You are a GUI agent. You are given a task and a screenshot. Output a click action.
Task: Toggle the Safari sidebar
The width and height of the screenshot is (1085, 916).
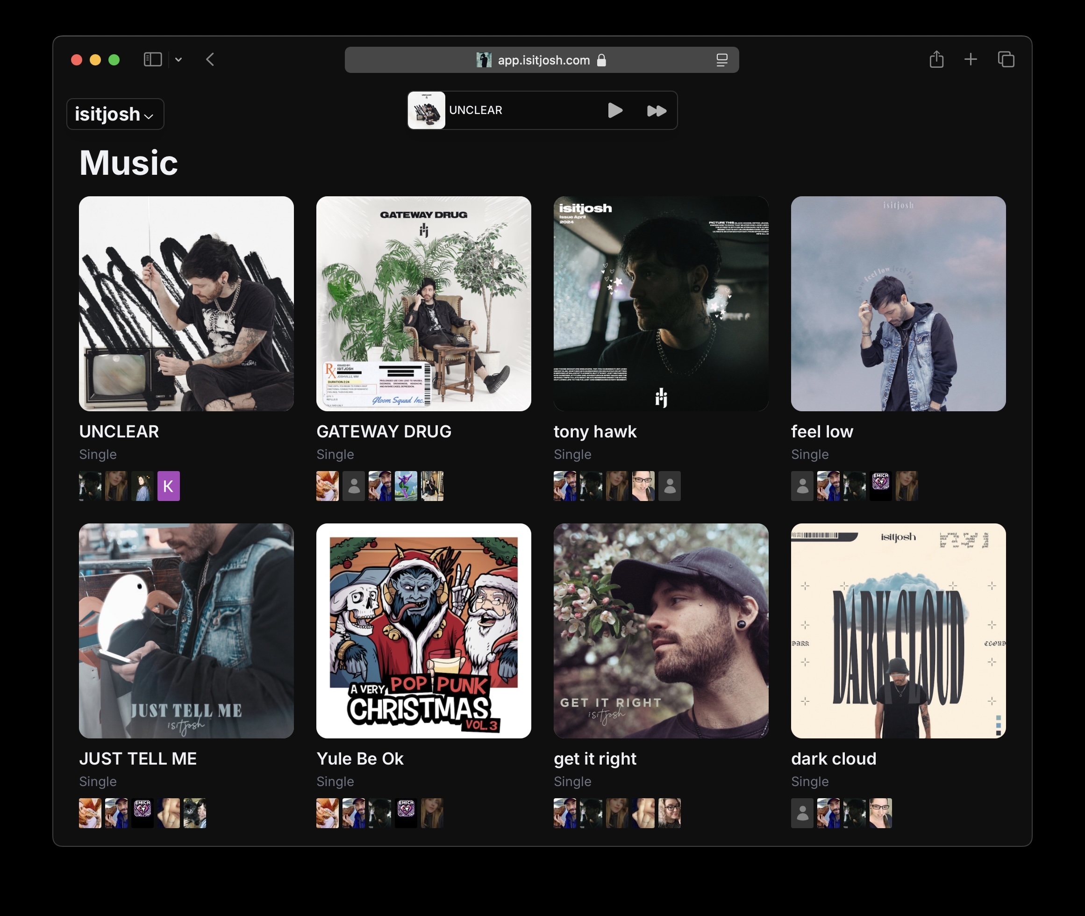153,60
